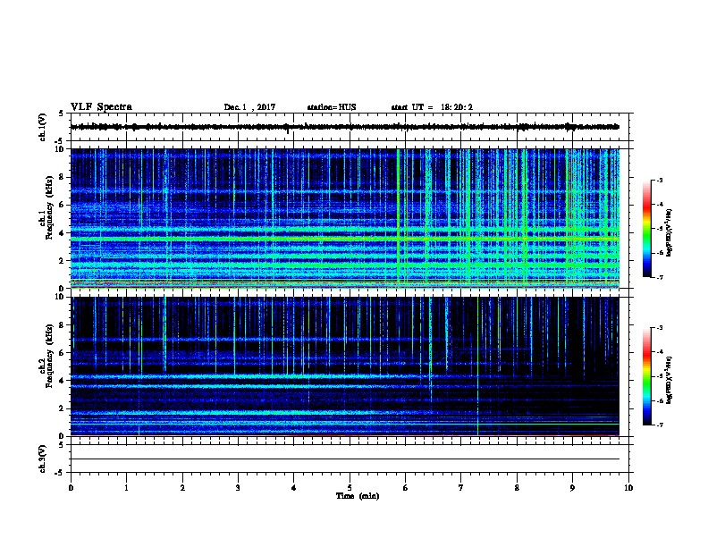Click the ch.1 frequency tick "4"
This screenshot has width=708, height=547.
pyautogui.click(x=63, y=233)
